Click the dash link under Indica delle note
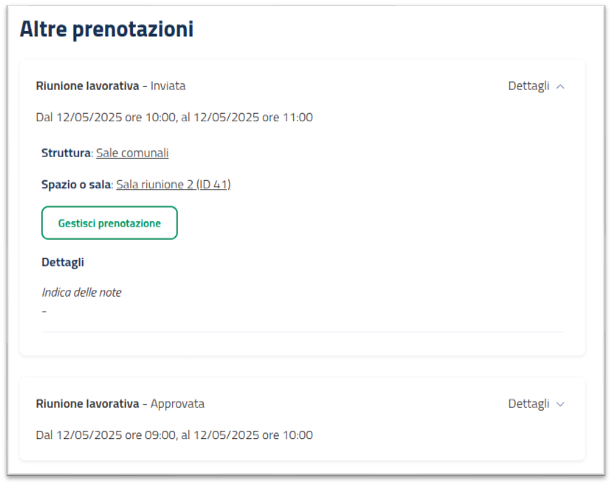612x484 pixels. pyautogui.click(x=44, y=311)
